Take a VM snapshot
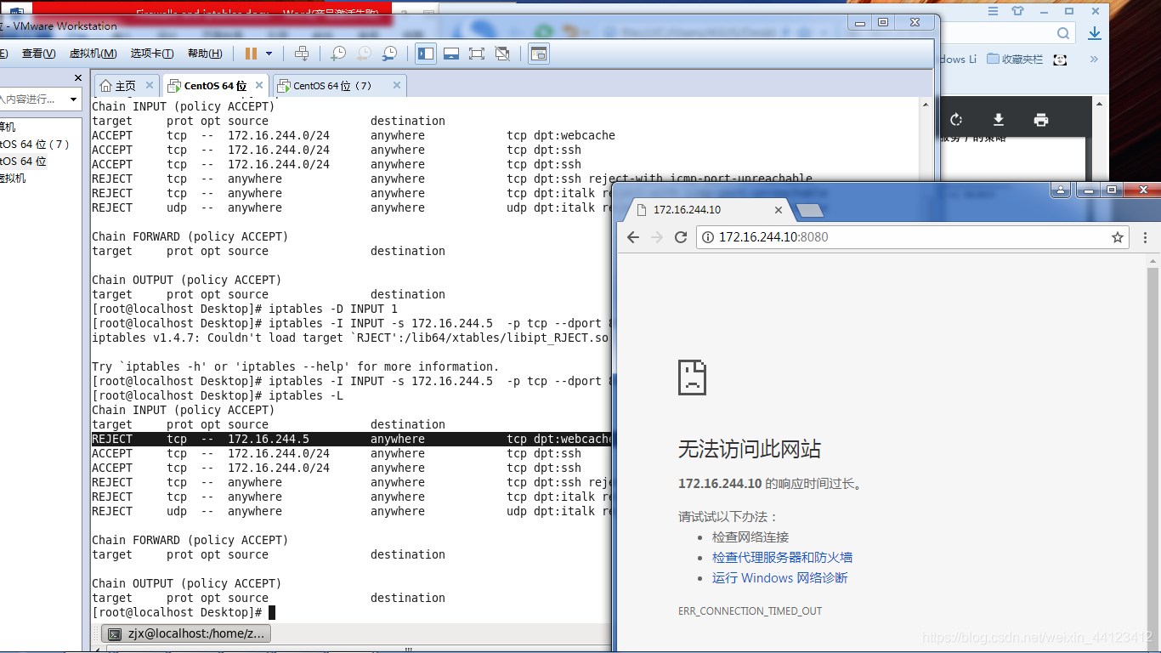The width and height of the screenshot is (1161, 653). [338, 54]
